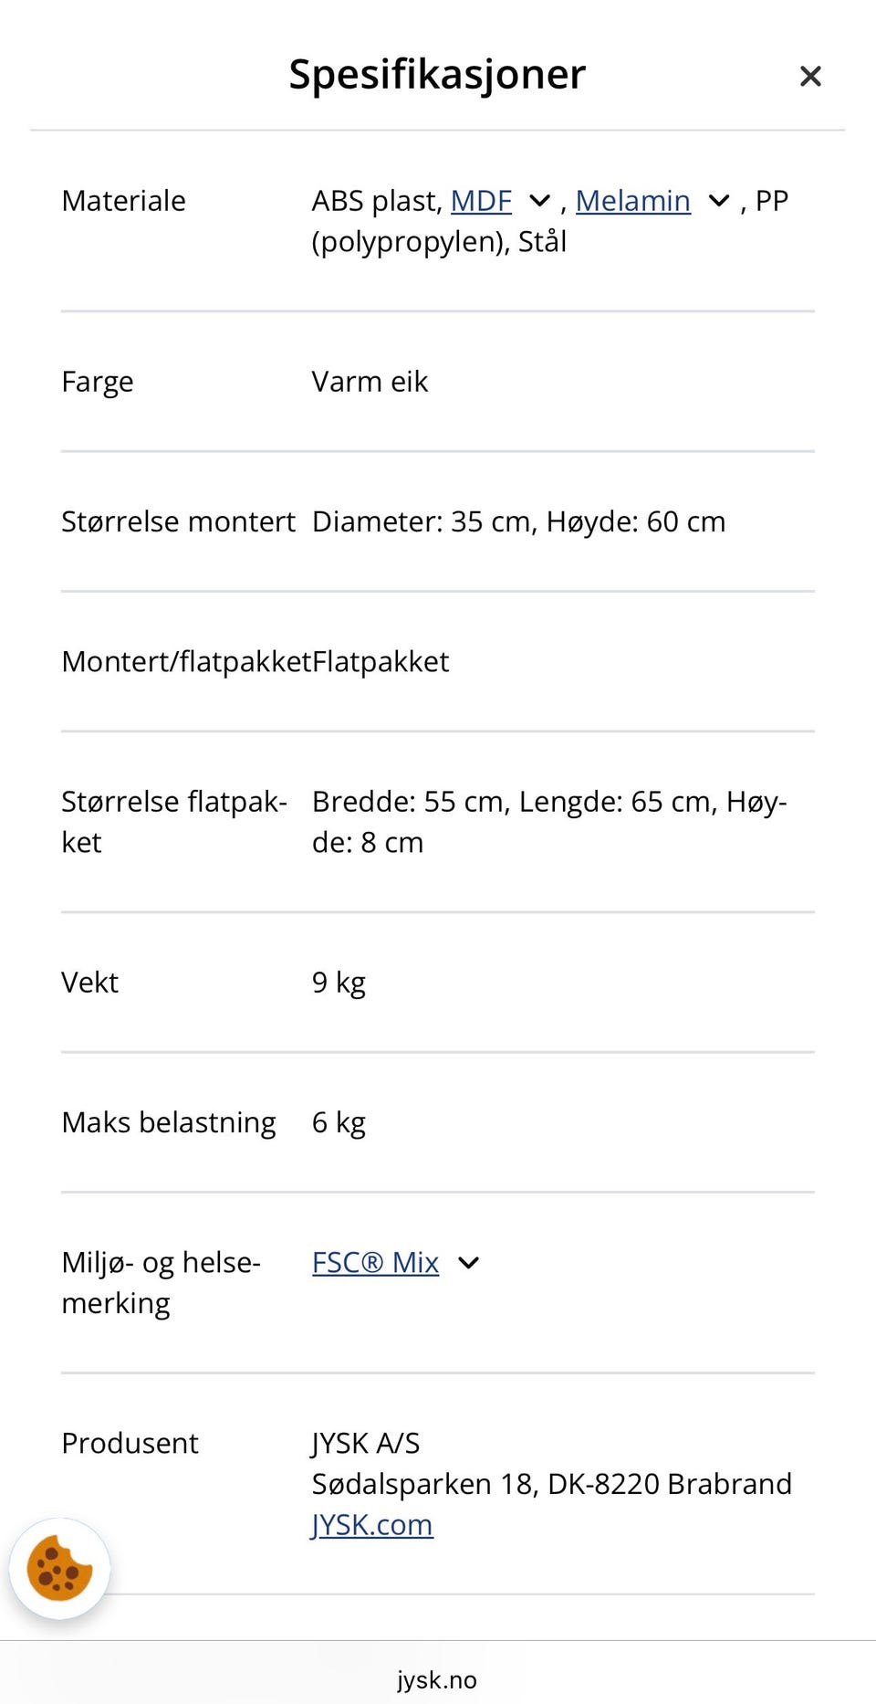Open the MDF material link

[481, 201]
